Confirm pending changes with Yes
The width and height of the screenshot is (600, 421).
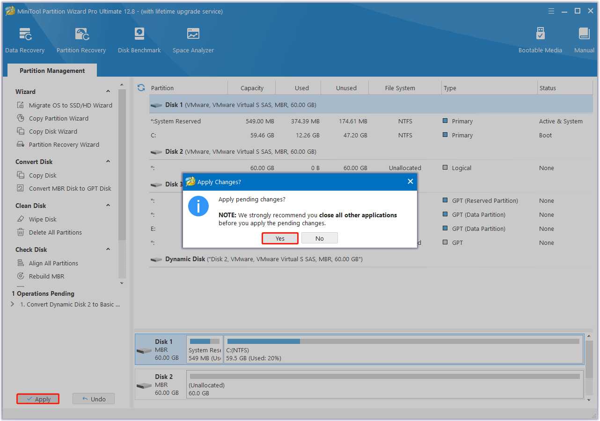click(x=280, y=238)
